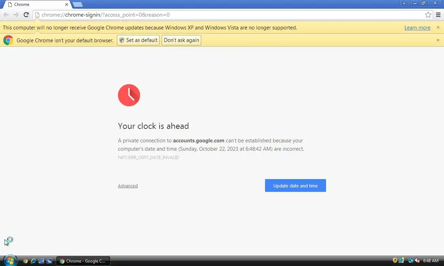
Task: Click the muted volume tray icon
Action: coord(417,260)
